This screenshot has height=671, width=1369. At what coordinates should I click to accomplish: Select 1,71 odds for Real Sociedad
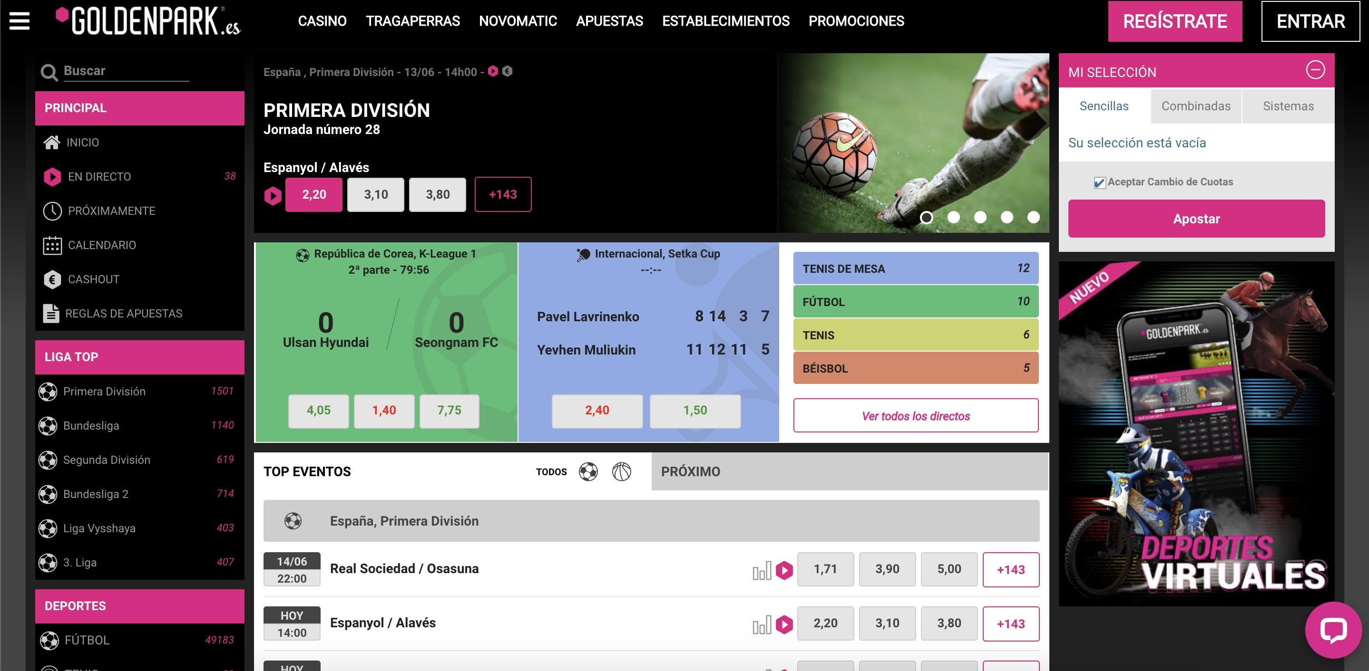point(825,570)
